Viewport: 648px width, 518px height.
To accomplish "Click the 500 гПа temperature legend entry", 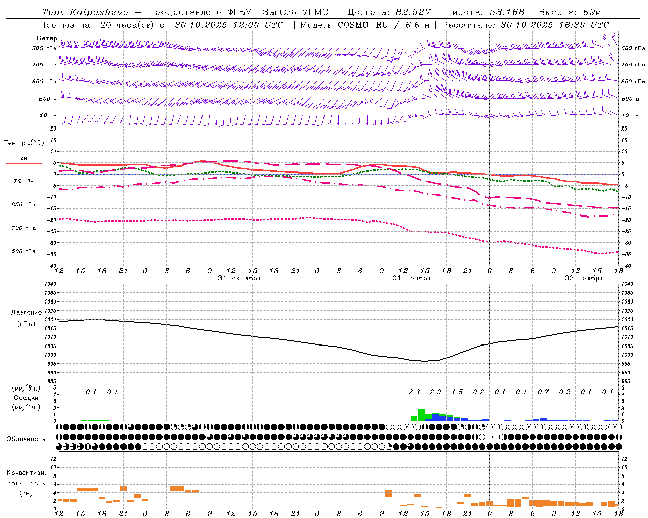I will [24, 251].
